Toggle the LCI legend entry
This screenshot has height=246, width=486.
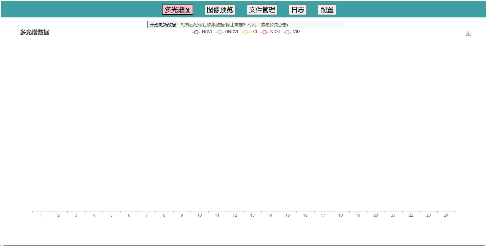249,32
